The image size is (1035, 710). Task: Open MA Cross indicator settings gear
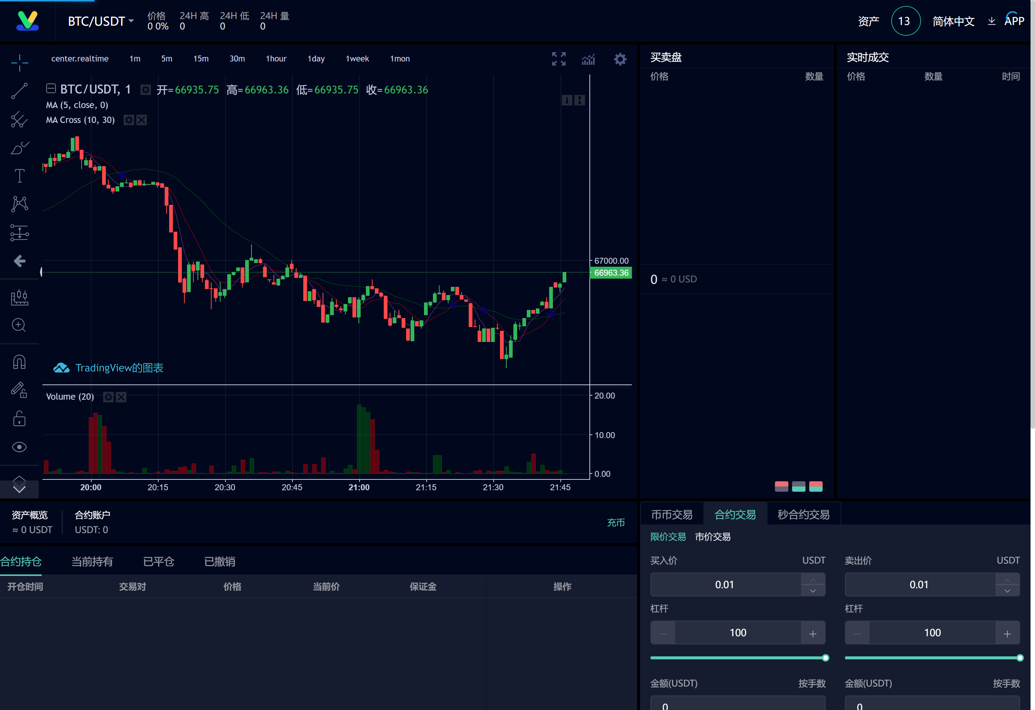(129, 120)
